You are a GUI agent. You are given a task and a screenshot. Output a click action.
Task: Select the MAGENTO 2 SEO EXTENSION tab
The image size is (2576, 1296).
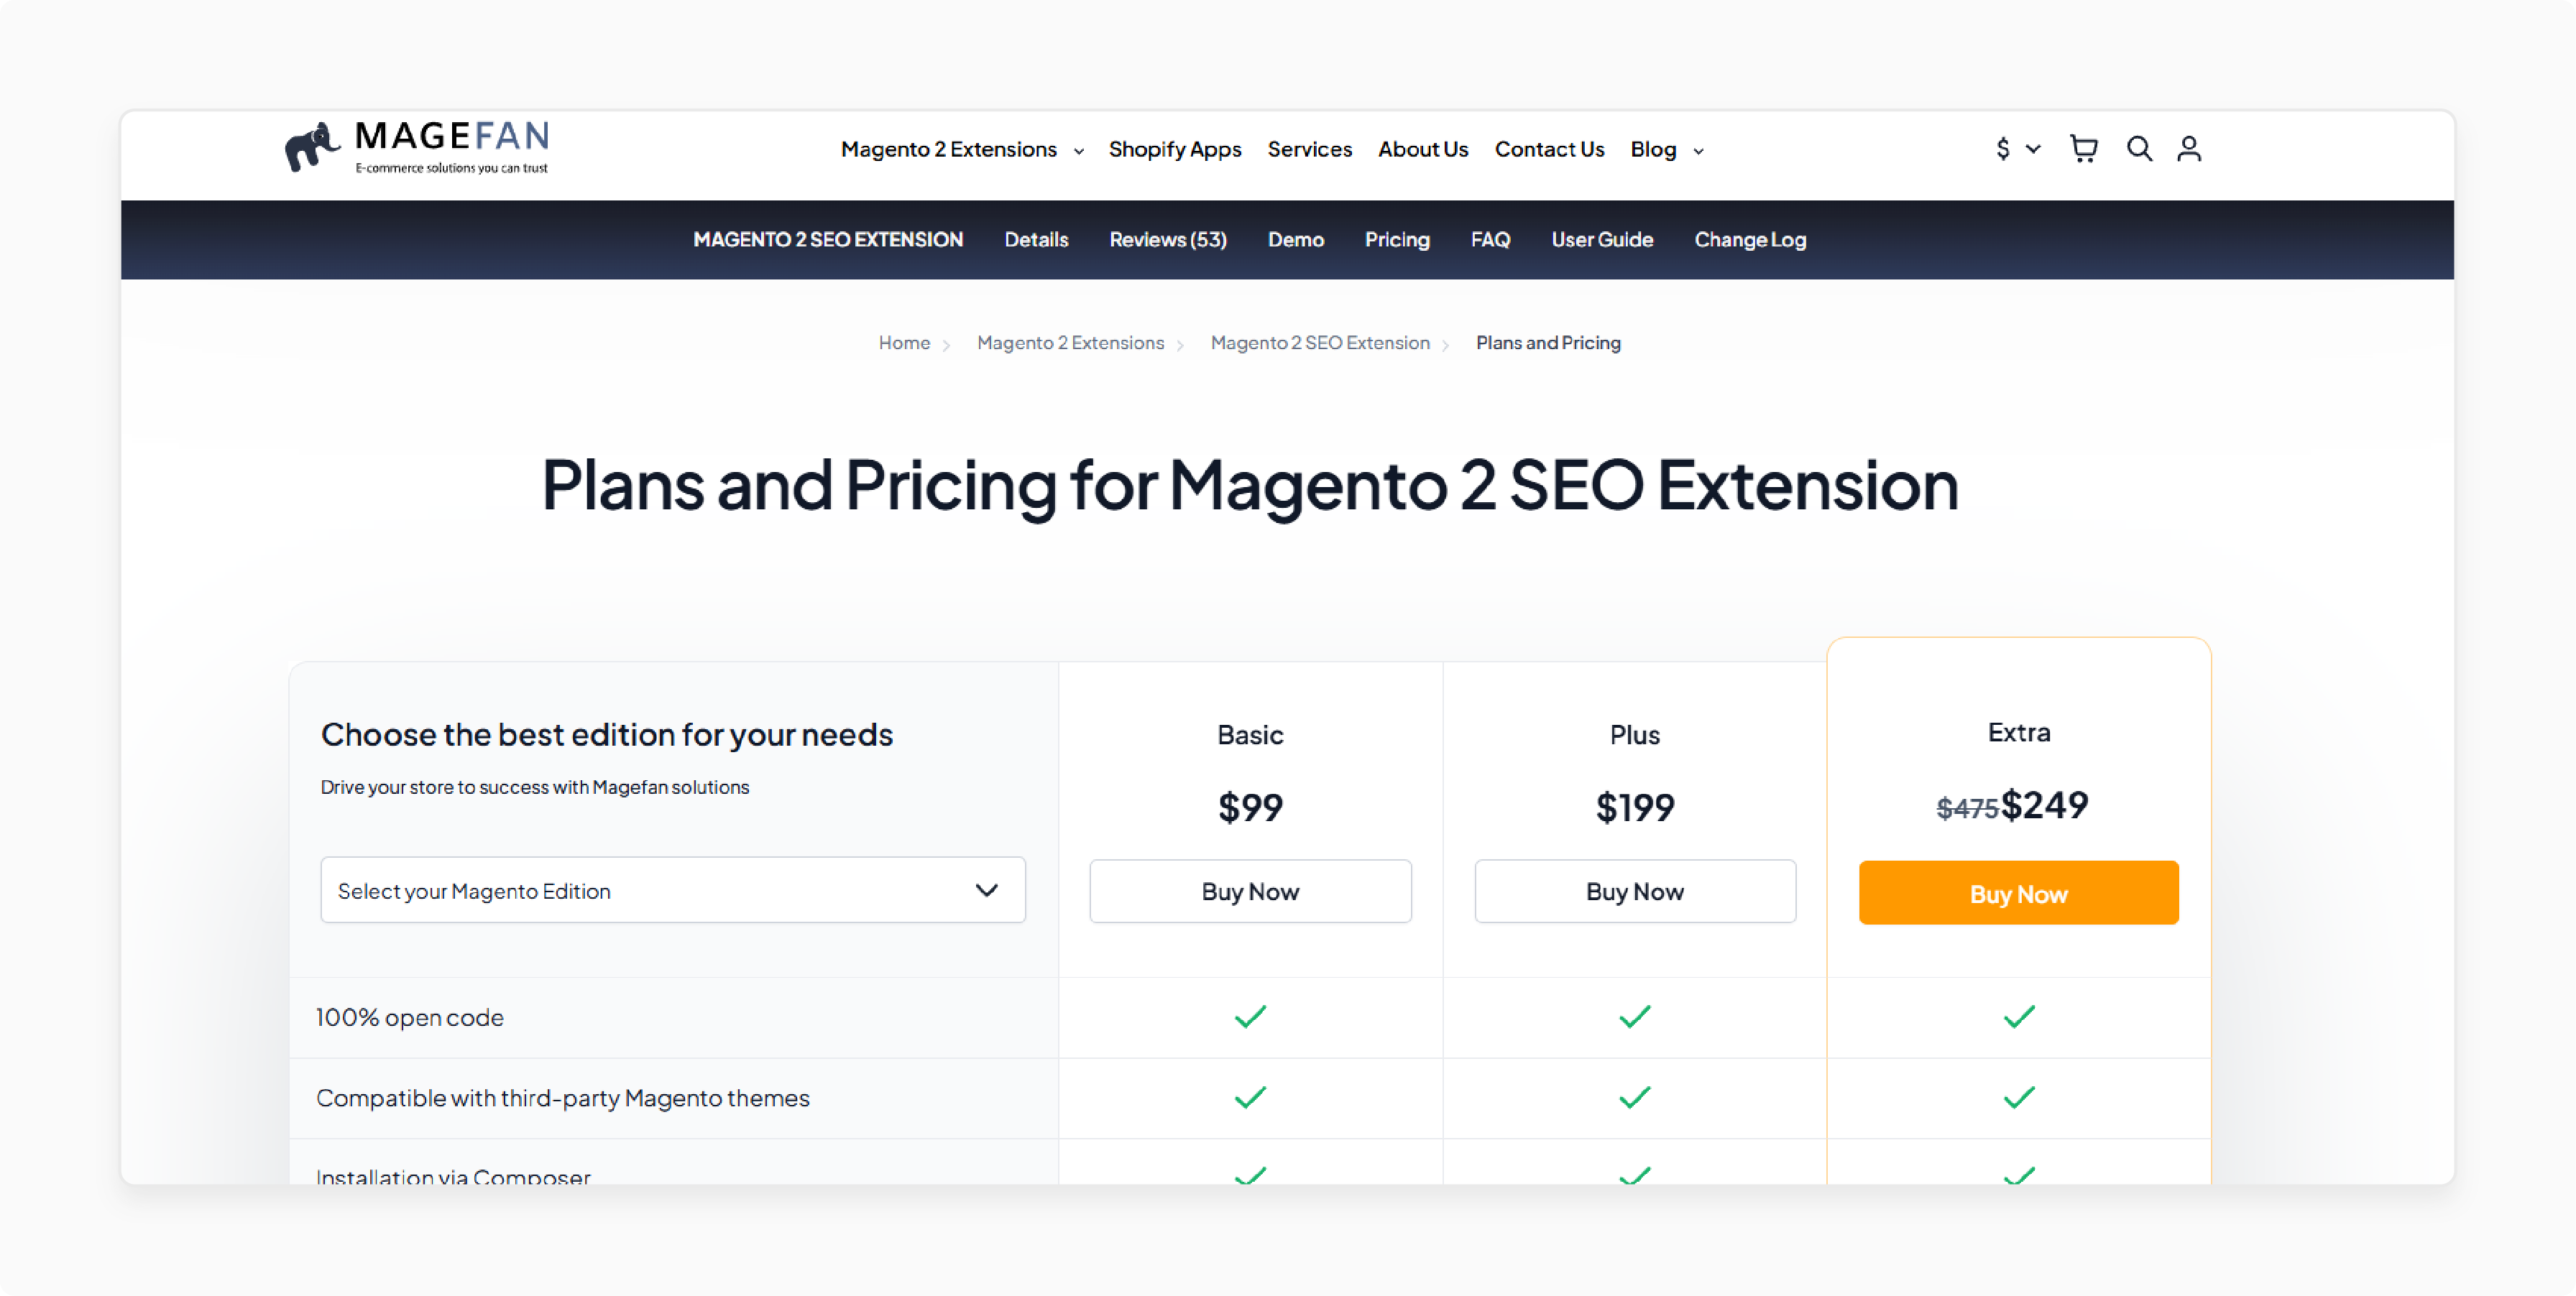pos(828,240)
